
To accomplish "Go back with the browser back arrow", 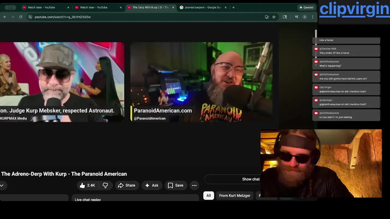I will coord(5,17).
